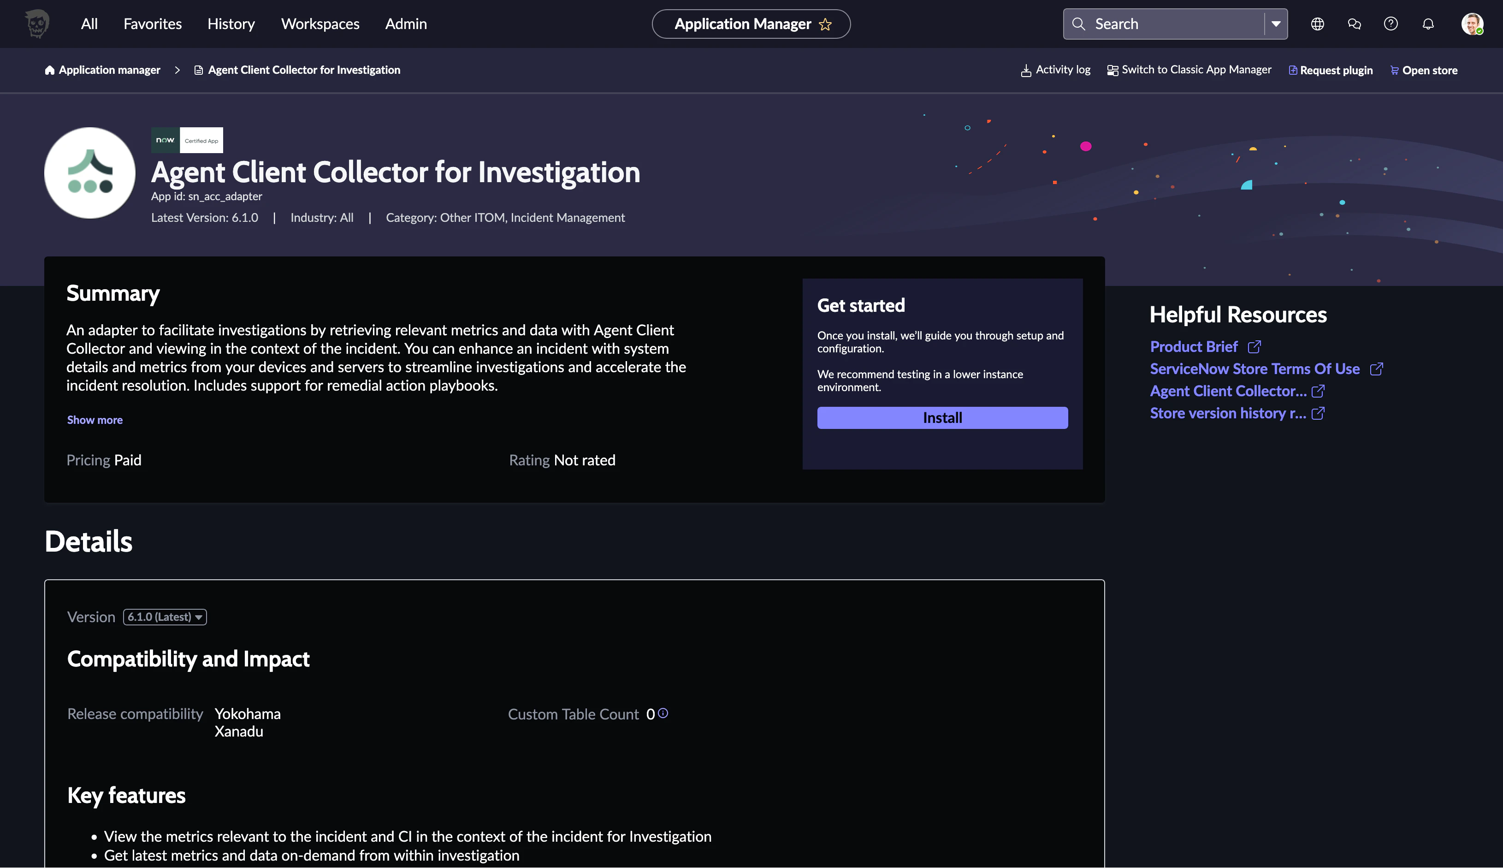Open the Agent Client Collector… resource link
Viewport: 1503px width, 868px height.
[x=1228, y=391]
